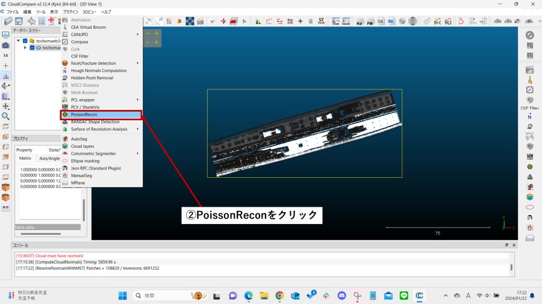Open the Surface of Revolution Analysis submenu
Viewport: 542px width, 304px height.
point(137,129)
